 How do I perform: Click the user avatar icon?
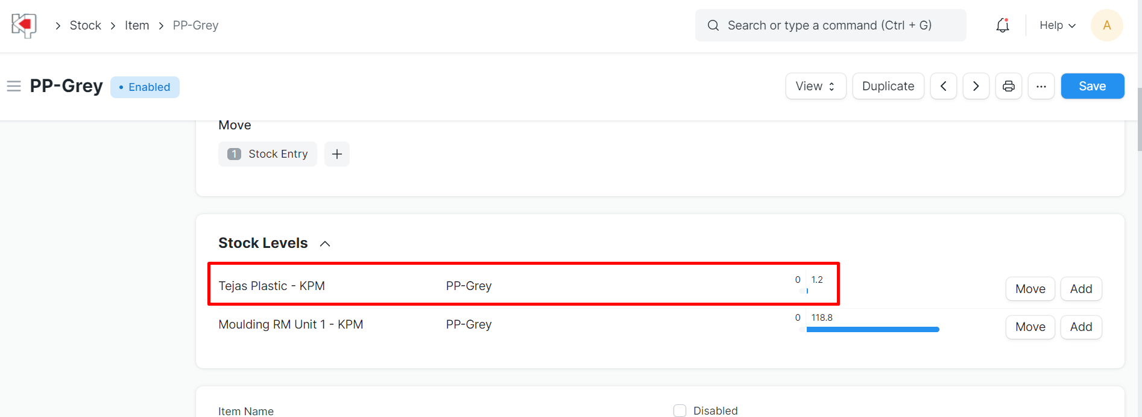1107,25
